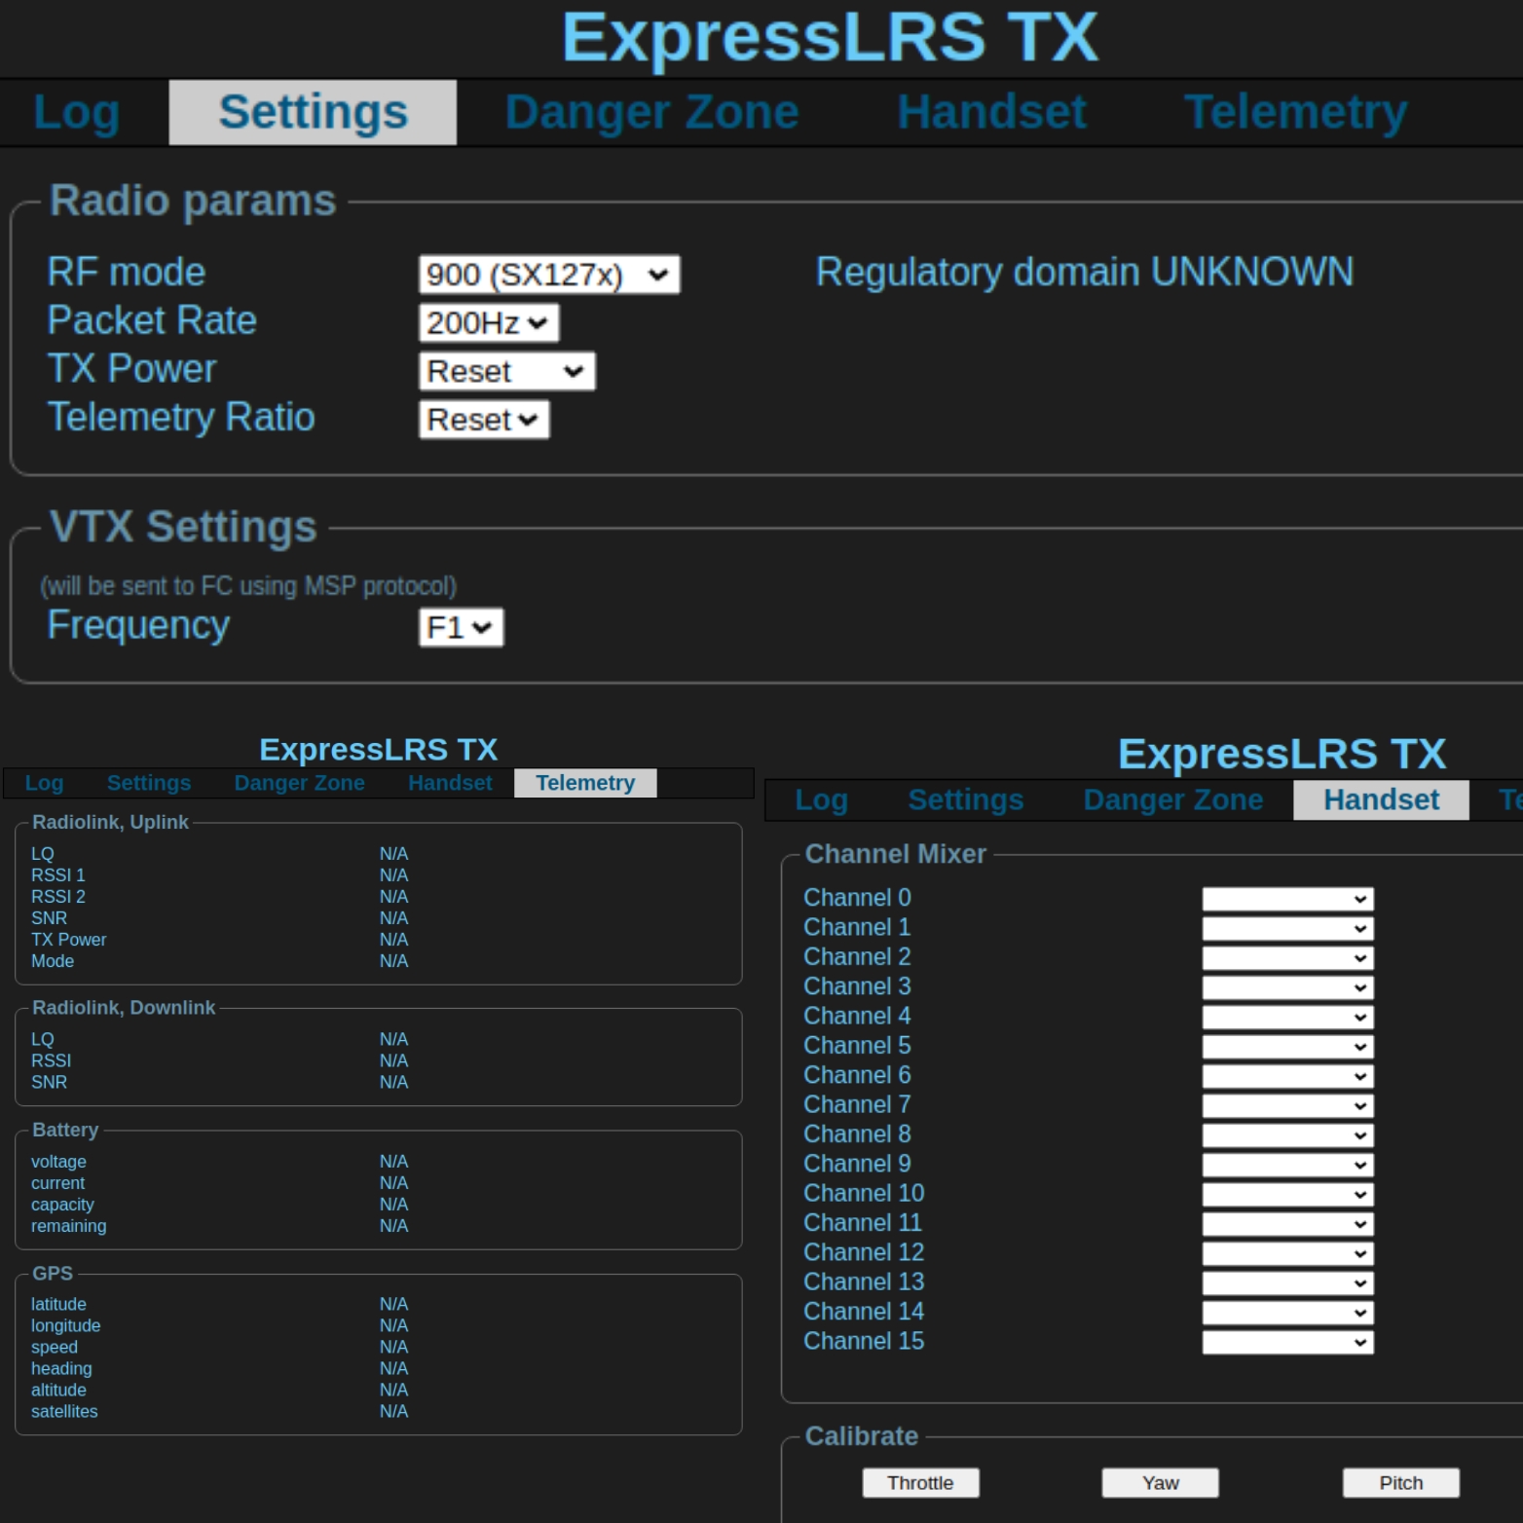Open the Log tab in top panel
Screen dimensions: 1523x1523
[x=76, y=113]
